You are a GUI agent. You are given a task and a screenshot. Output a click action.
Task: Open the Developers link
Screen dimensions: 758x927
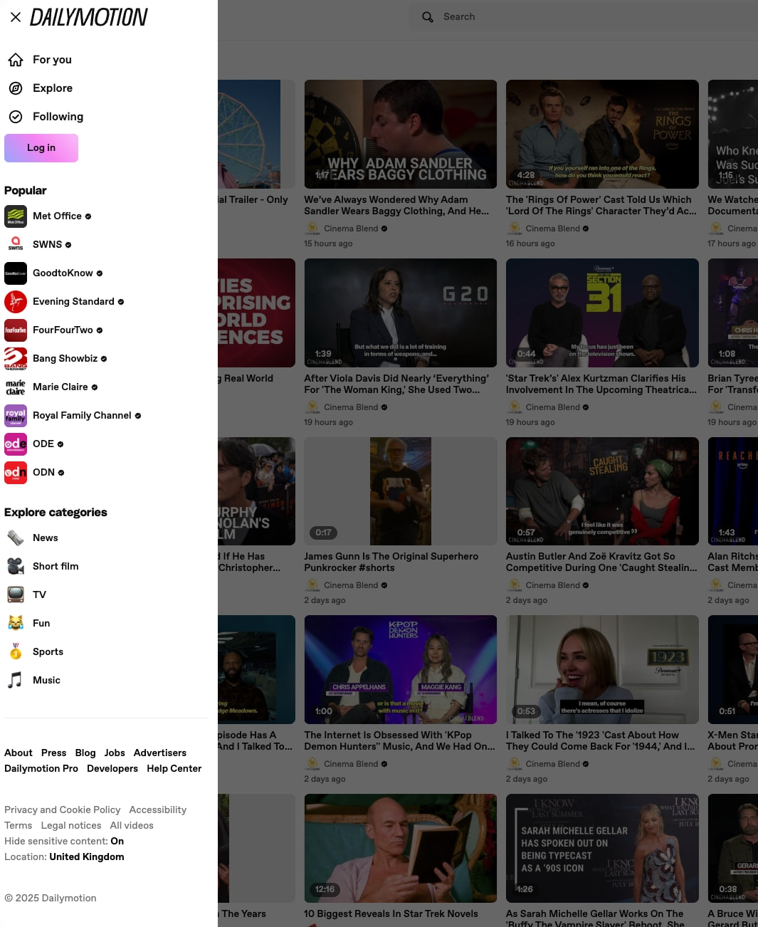(112, 768)
